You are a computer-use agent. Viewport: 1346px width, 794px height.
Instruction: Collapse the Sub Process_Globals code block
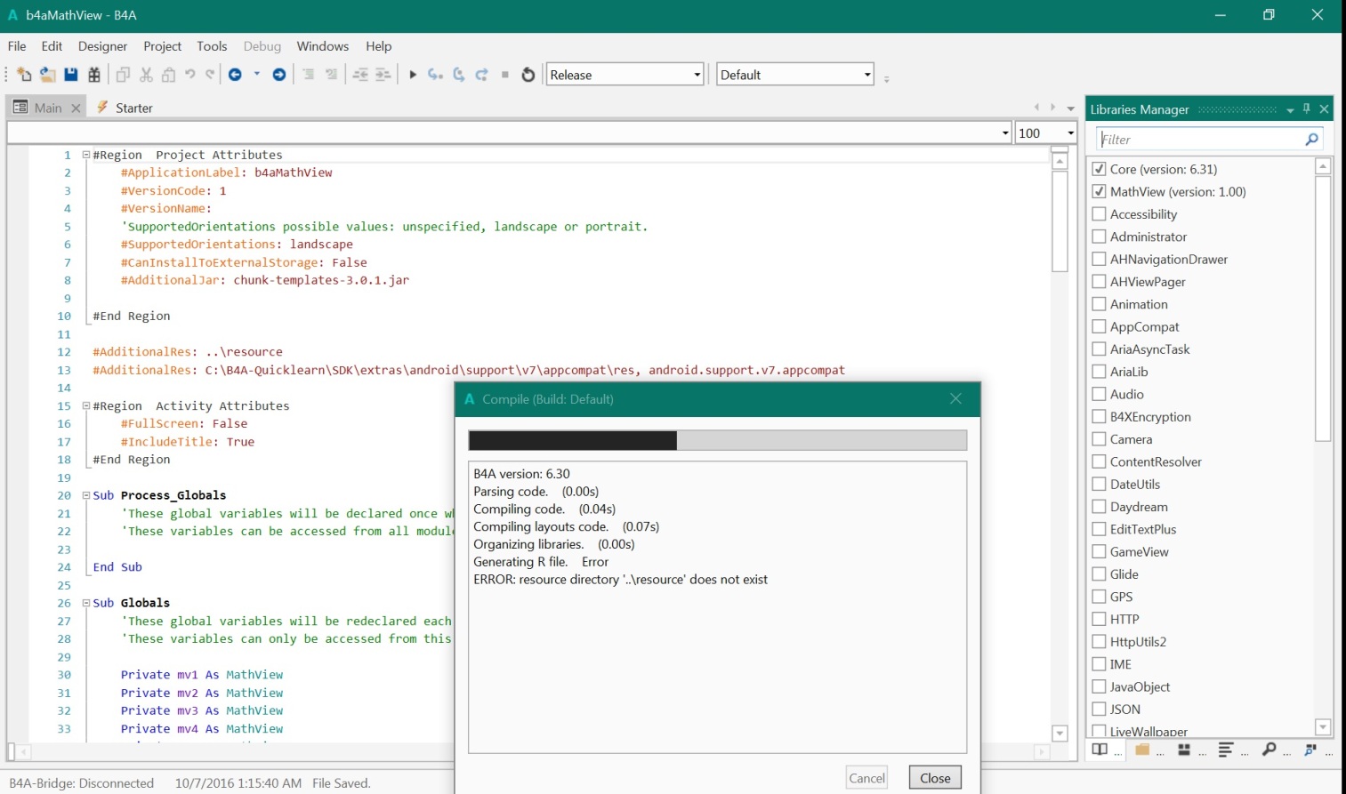point(86,495)
